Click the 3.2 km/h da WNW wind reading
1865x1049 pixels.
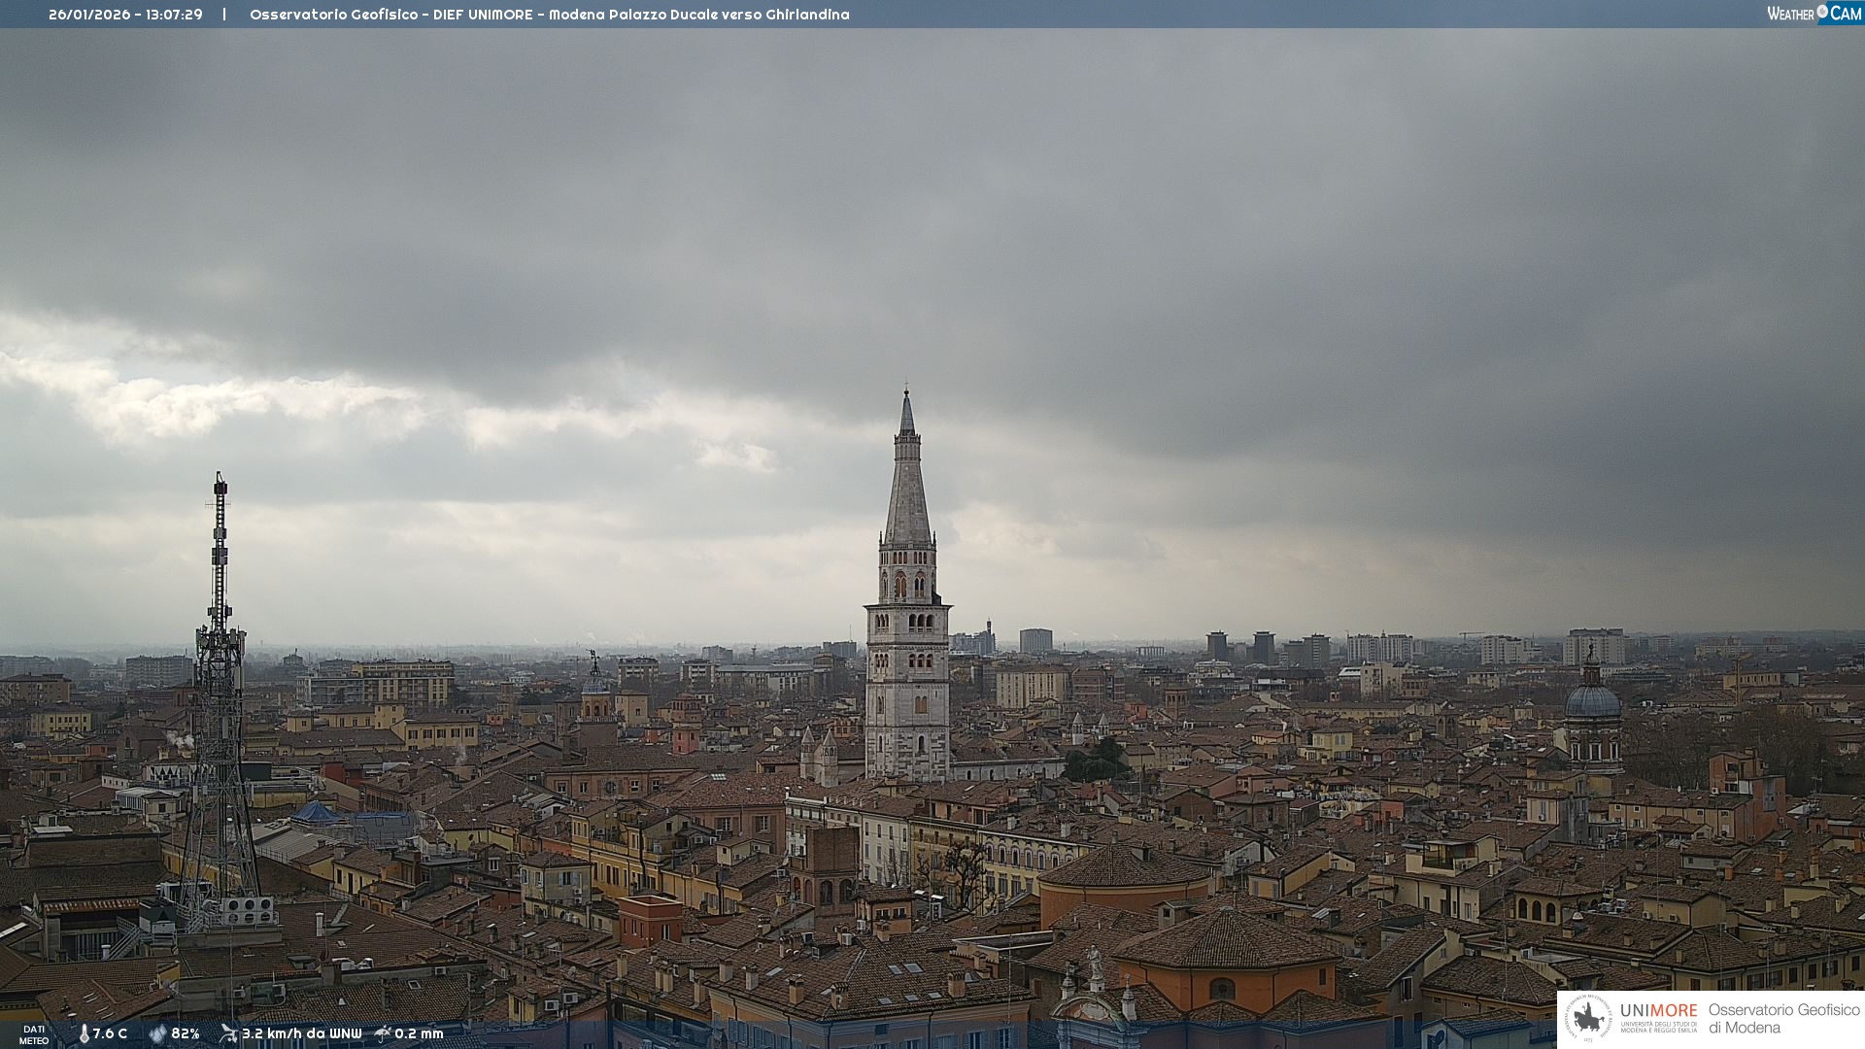click(301, 1033)
